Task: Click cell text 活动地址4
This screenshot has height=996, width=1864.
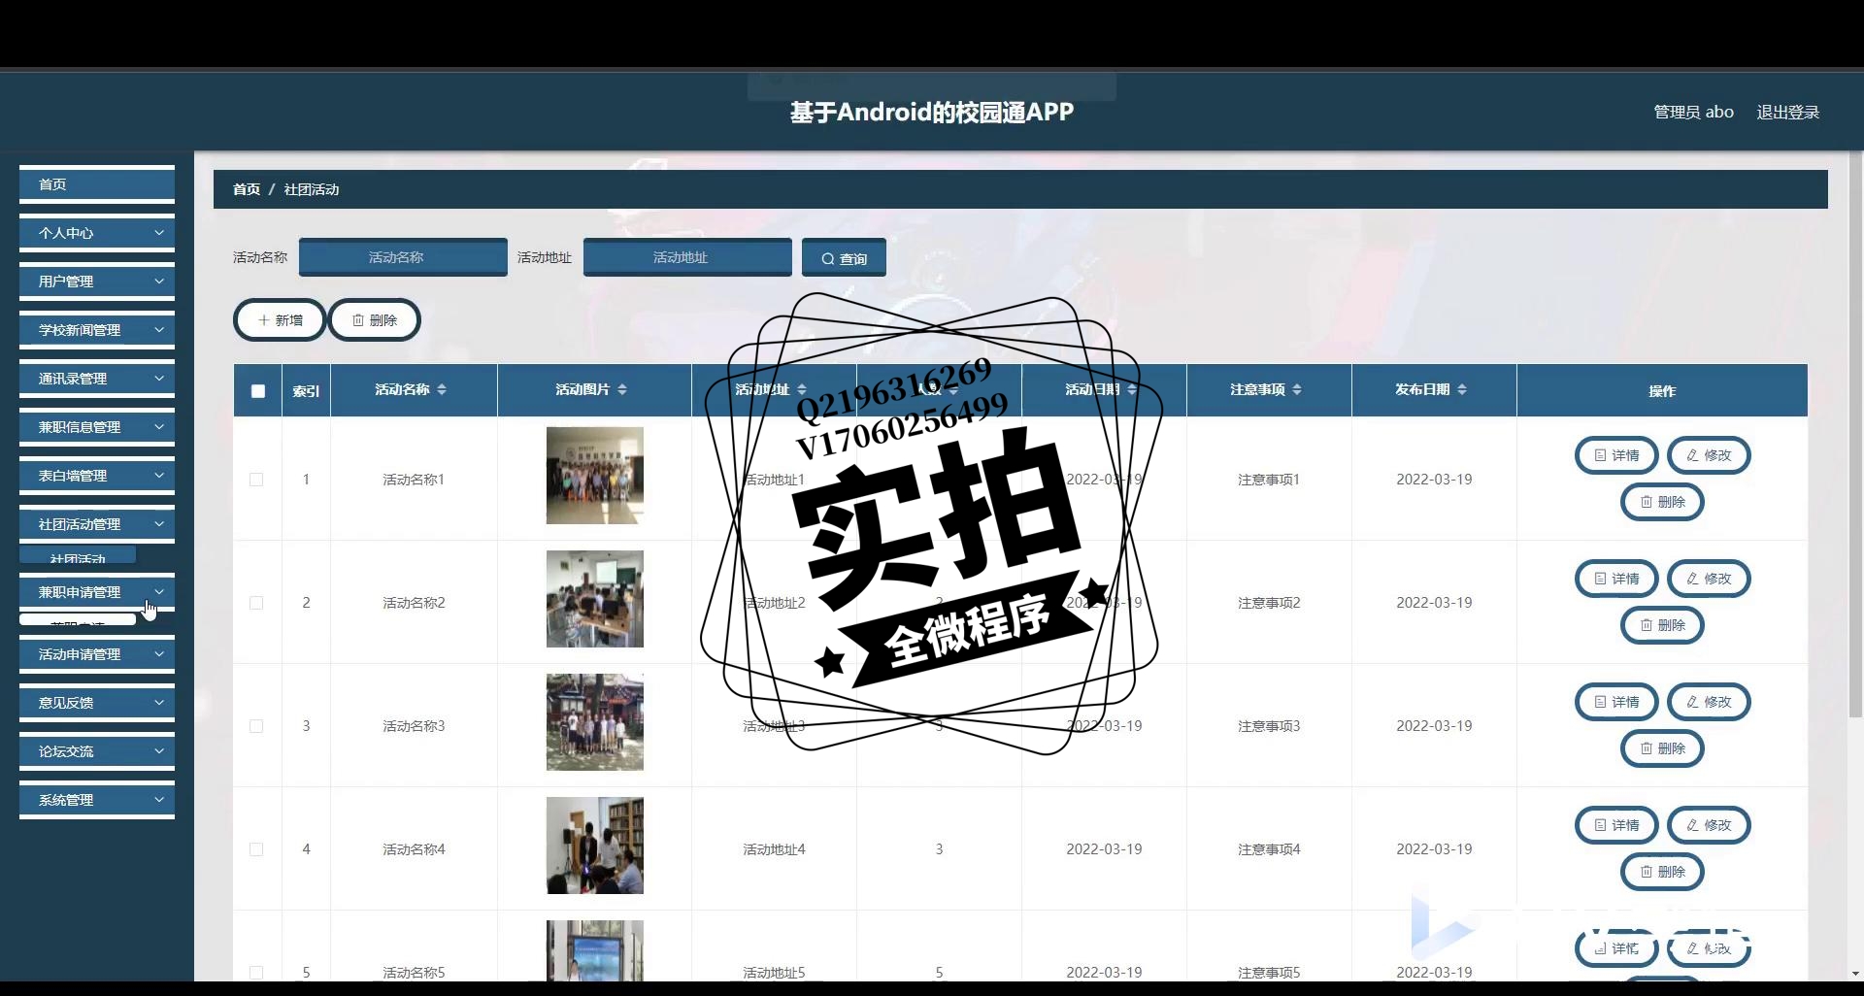Action: [774, 849]
